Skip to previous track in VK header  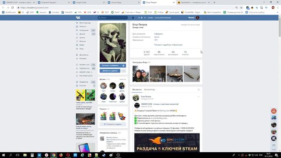pyautogui.click(x=139, y=18)
